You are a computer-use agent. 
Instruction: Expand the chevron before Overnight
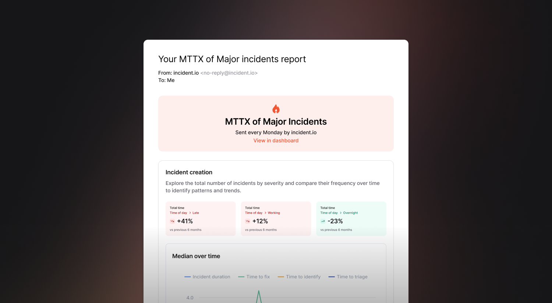(340, 213)
